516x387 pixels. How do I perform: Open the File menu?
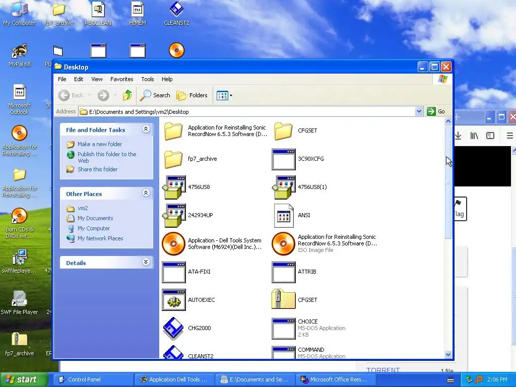tap(62, 79)
